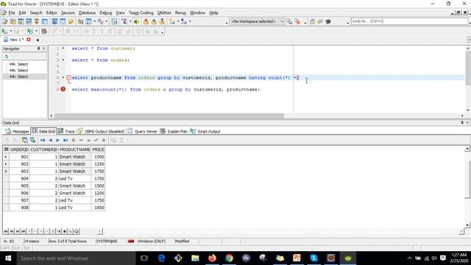Go to previous record in data grid

point(50,140)
